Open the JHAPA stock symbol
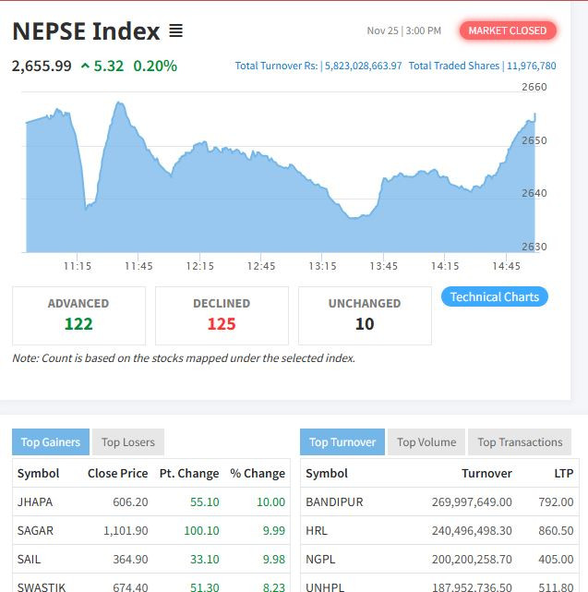The width and height of the screenshot is (588, 592). click(35, 501)
